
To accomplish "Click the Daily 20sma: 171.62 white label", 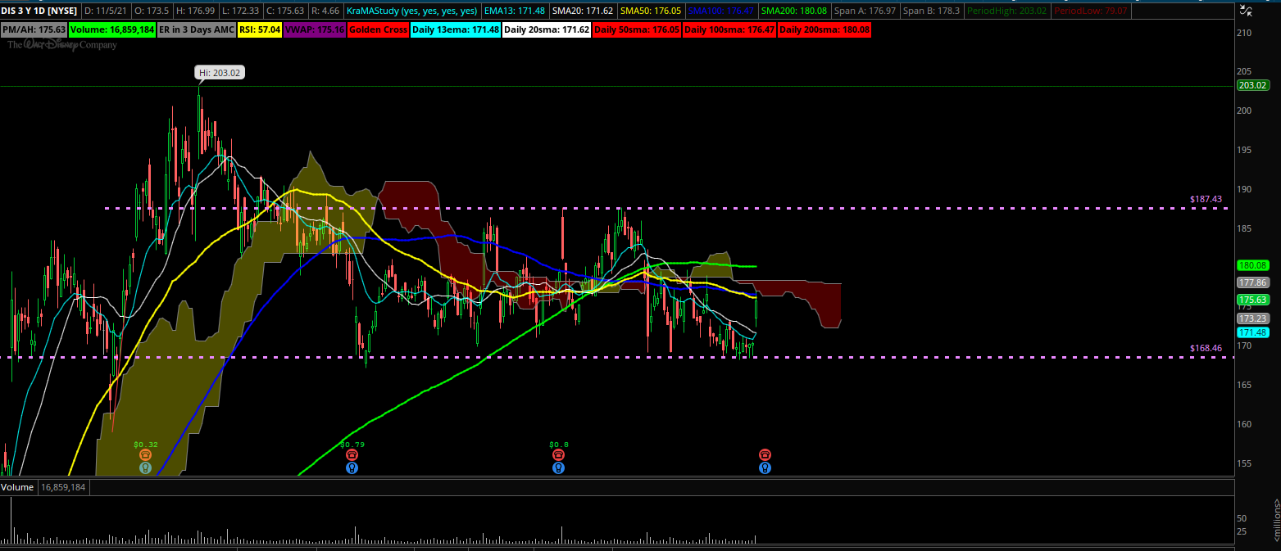I will click(x=546, y=29).
